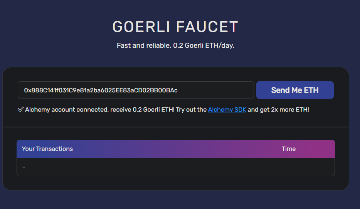
Task: Click the empty Time cell under the Time header
Action: pyautogui.click(x=289, y=167)
